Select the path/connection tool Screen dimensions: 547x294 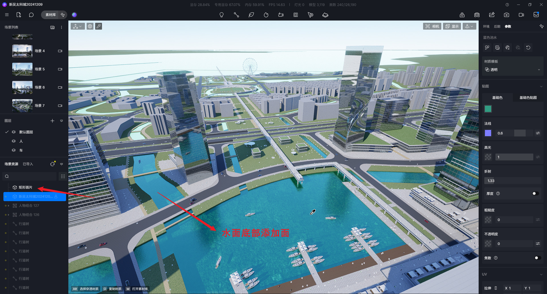(236, 15)
